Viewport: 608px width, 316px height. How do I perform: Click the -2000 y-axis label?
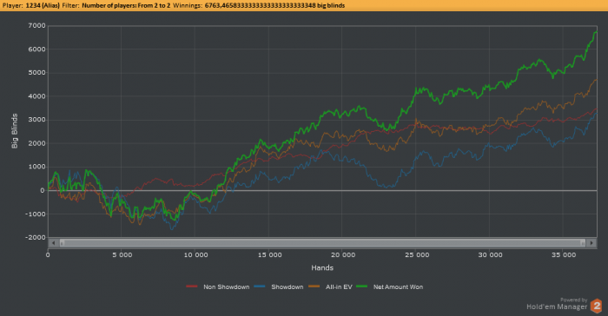click(36, 237)
